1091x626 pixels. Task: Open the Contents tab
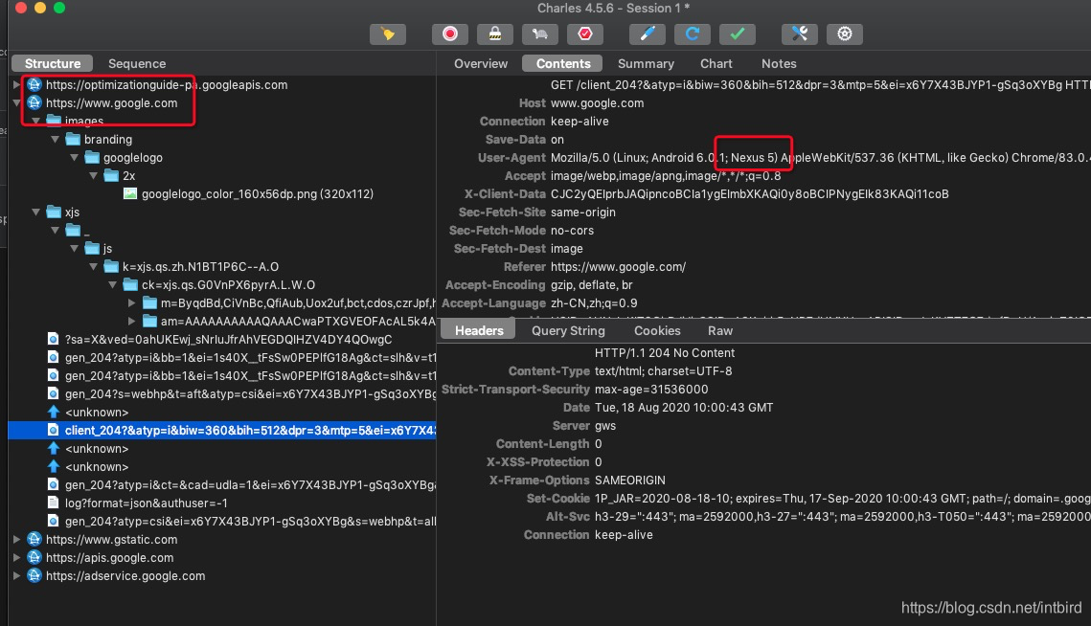(x=563, y=63)
